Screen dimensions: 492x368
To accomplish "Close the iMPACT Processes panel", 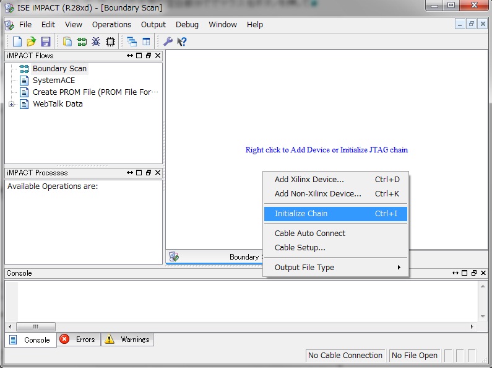I will click(158, 173).
